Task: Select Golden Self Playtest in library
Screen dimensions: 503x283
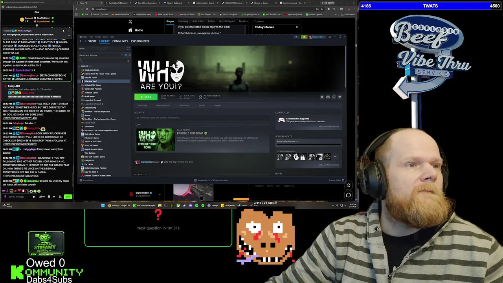Action: [93, 89]
